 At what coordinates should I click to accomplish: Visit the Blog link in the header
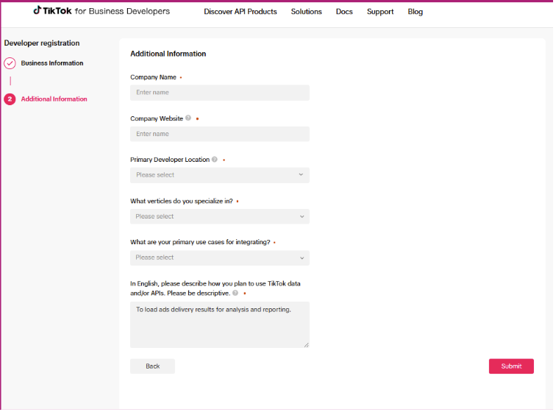pos(416,12)
